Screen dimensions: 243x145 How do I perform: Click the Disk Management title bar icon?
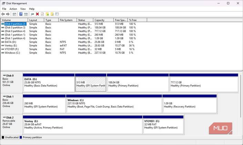pos(3,3)
